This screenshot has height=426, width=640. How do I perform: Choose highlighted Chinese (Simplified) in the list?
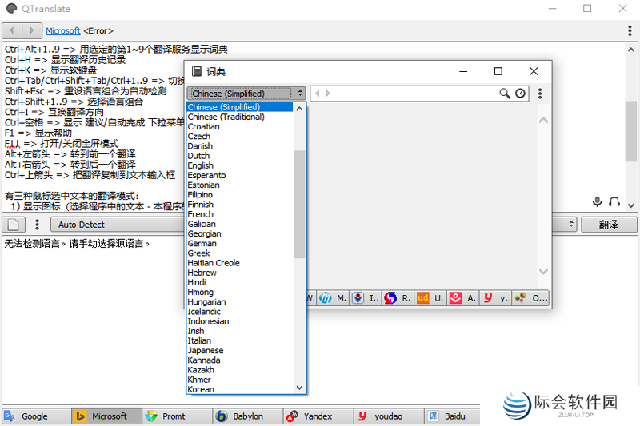pos(239,107)
